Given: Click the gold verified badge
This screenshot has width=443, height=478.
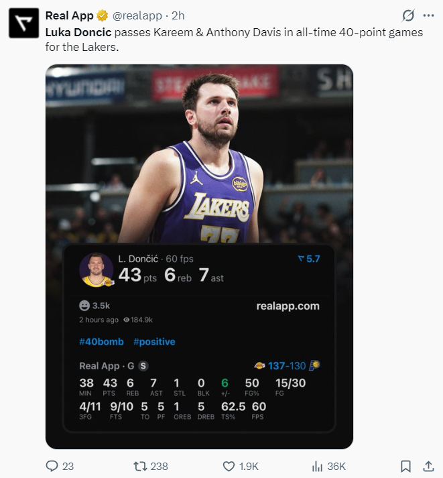Looking at the screenshot, I should [x=103, y=16].
